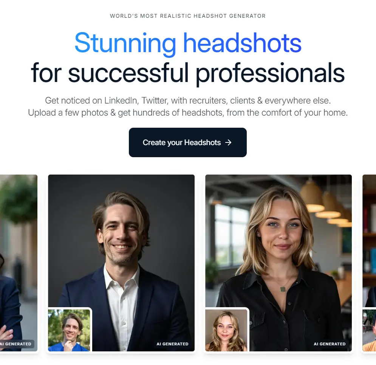Screen dimensions: 376x365
Task: Click the World's Most Realistic Headshot Generator tagline
Action: click(188, 16)
